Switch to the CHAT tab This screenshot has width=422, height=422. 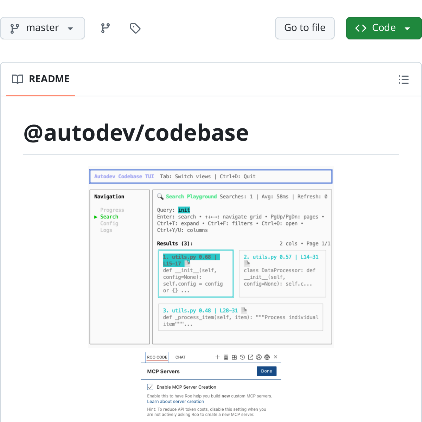tap(180, 357)
